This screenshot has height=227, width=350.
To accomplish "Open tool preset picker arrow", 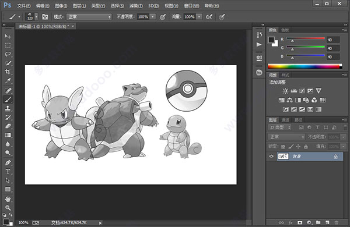I will [19, 17].
